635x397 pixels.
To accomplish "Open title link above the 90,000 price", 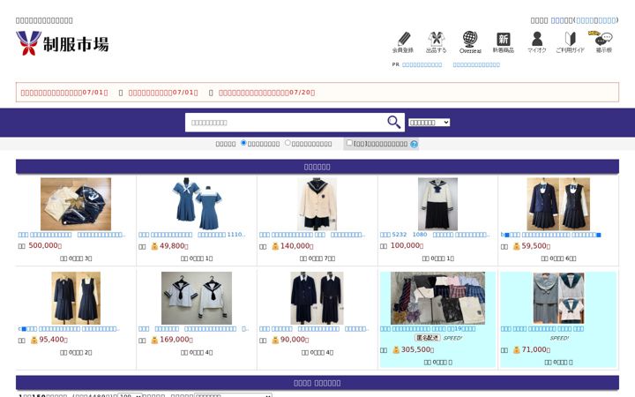I will pos(314,329).
